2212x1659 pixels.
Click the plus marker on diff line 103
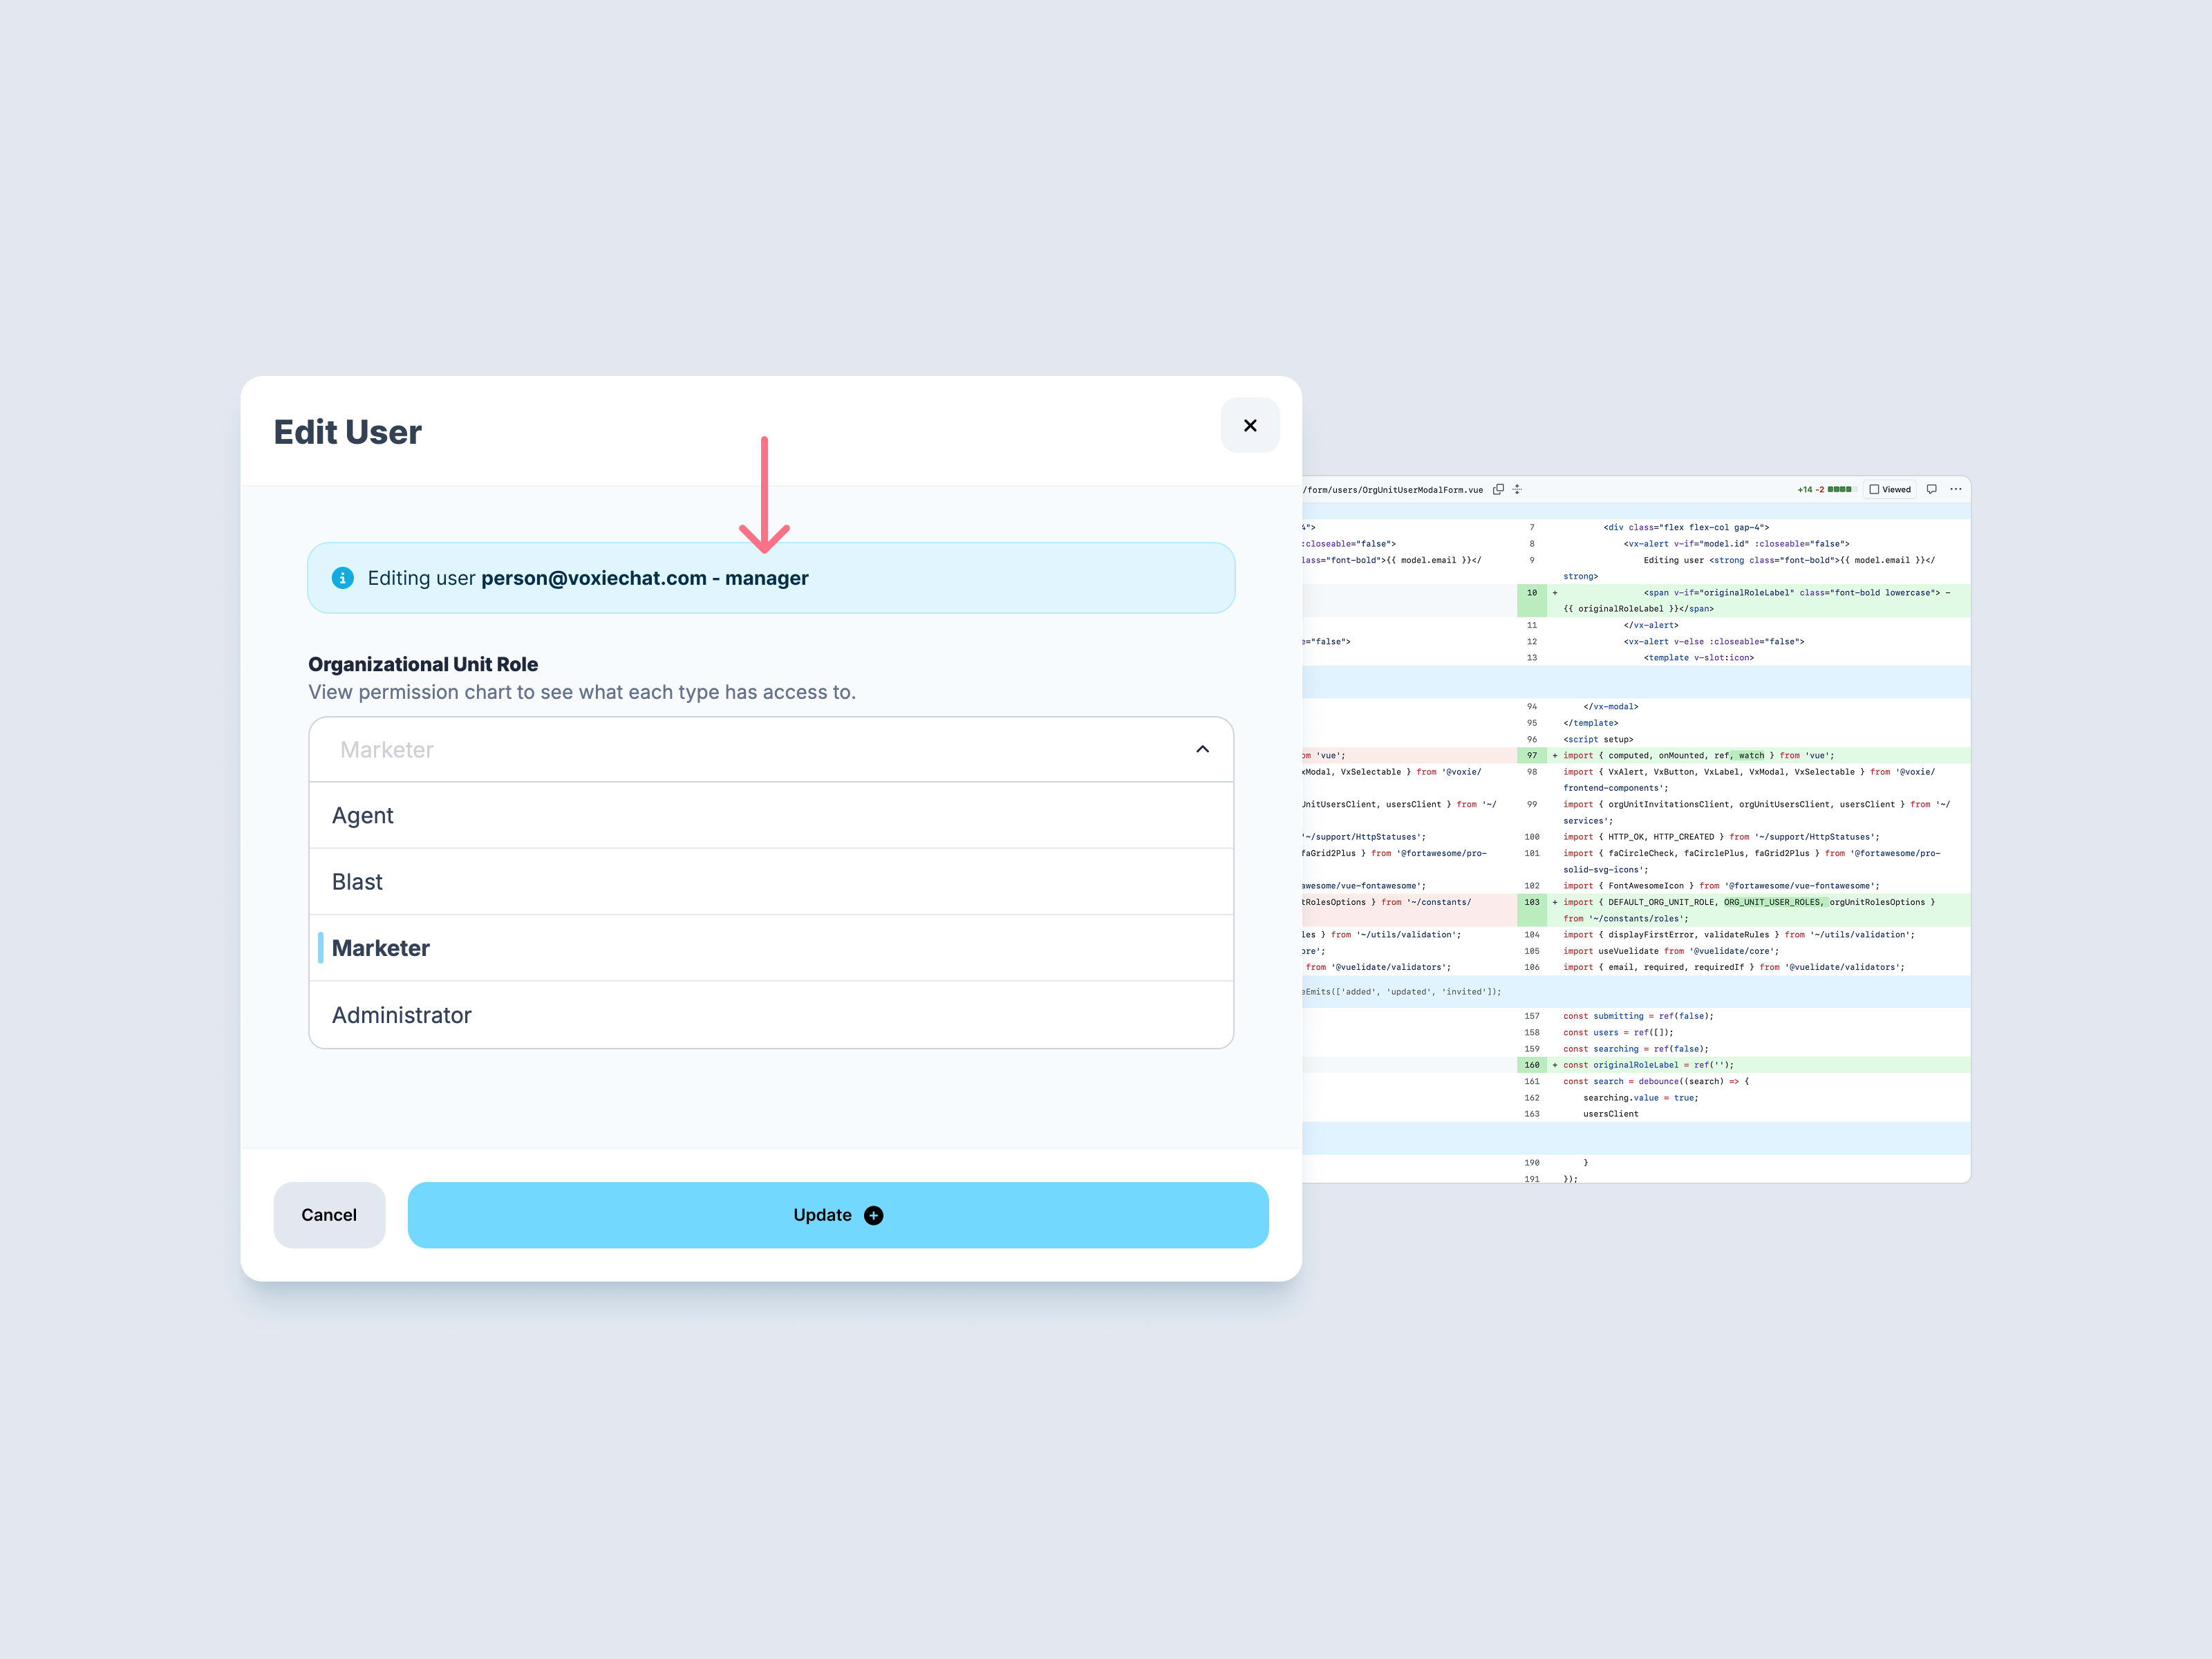point(1554,902)
